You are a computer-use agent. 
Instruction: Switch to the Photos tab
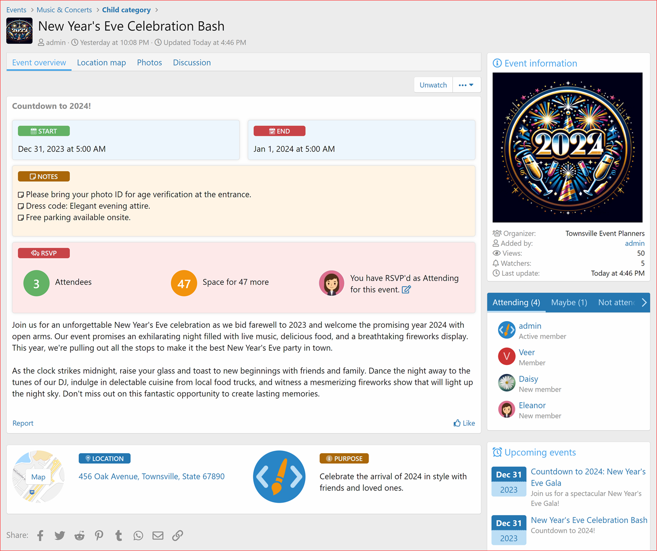[149, 62]
